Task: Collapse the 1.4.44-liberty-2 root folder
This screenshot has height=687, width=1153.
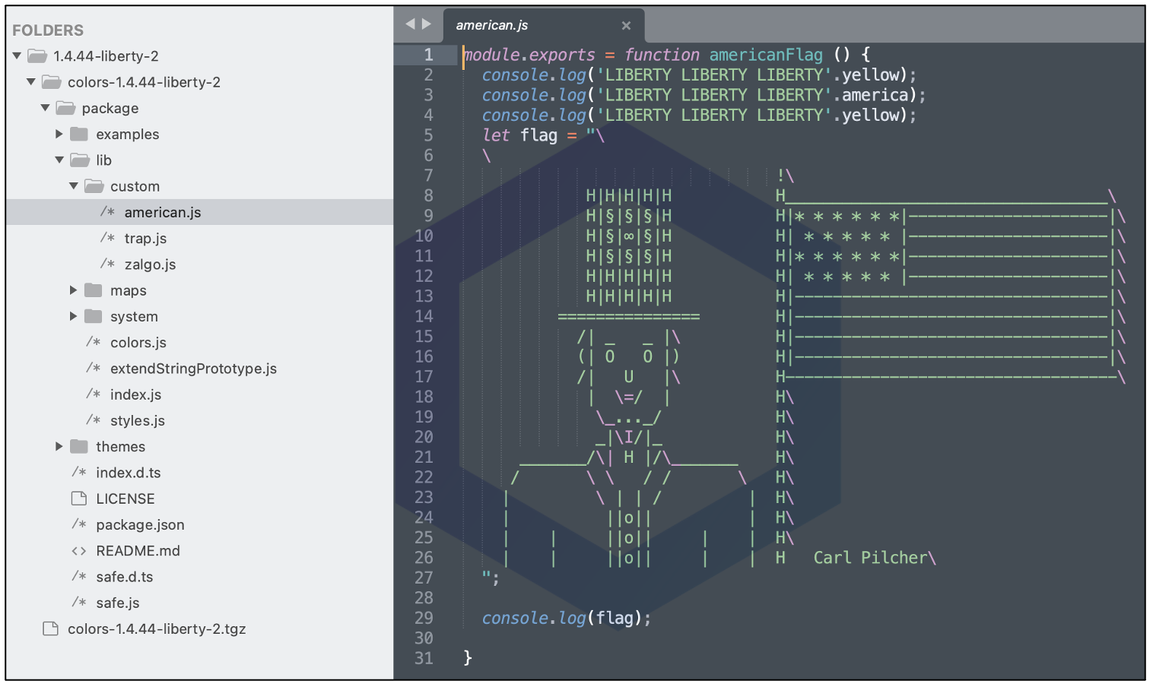Action: 17,56
